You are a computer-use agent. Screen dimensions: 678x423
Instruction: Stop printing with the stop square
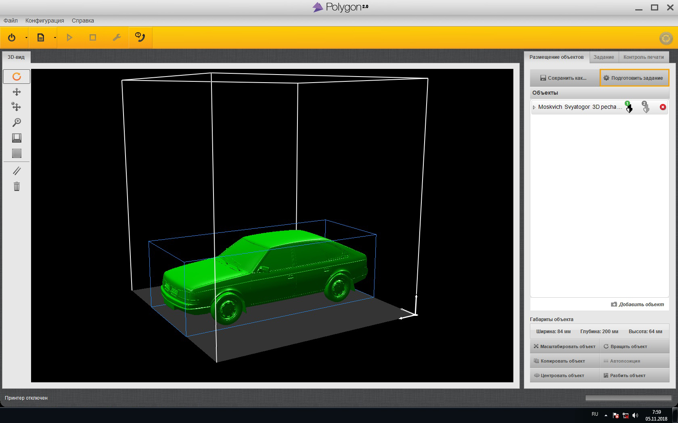[x=93, y=37]
